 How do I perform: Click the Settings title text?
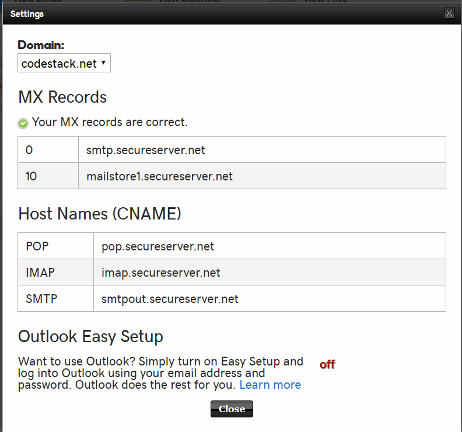[27, 14]
